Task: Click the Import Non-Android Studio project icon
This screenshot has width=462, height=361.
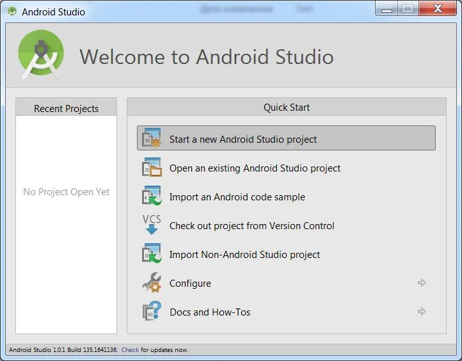Action: pos(152,253)
